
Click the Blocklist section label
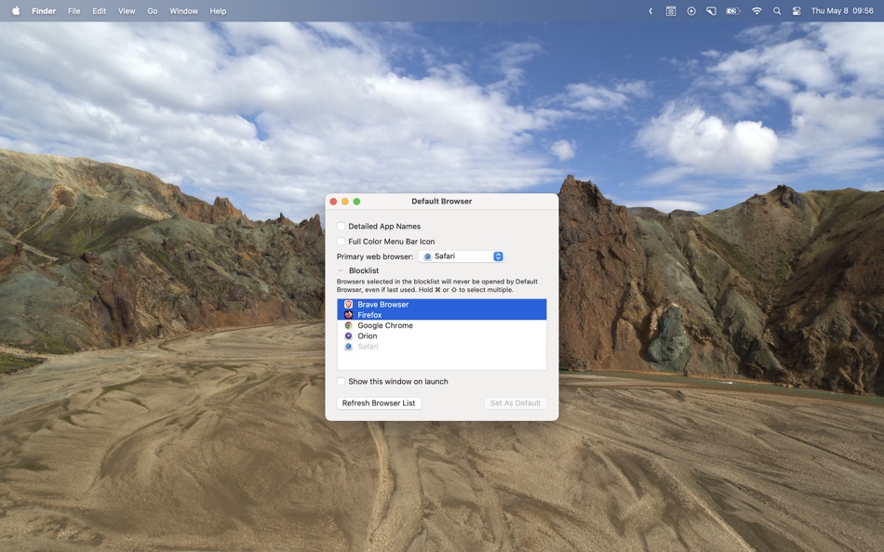click(364, 271)
